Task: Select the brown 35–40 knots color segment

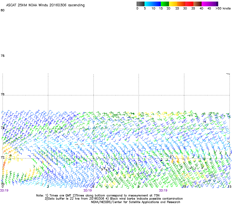Action: (x=198, y=4)
